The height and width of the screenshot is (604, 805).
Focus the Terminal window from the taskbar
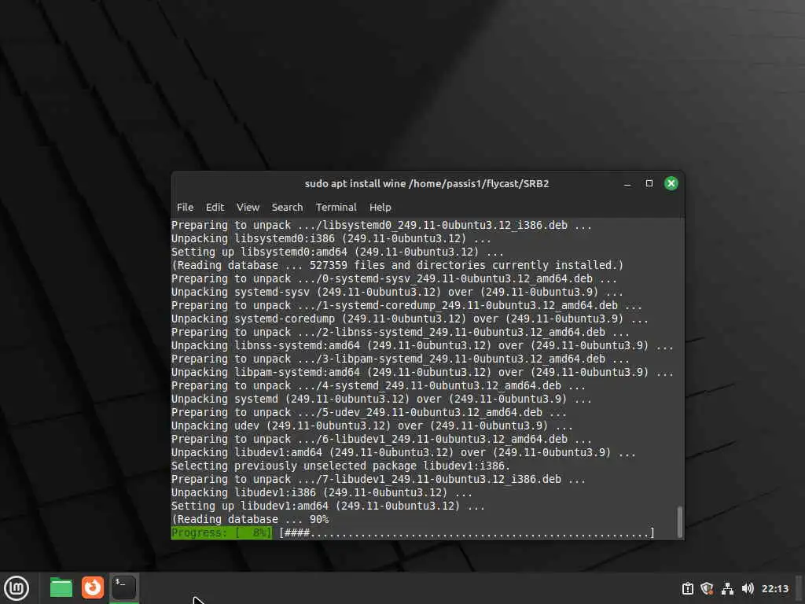click(123, 587)
